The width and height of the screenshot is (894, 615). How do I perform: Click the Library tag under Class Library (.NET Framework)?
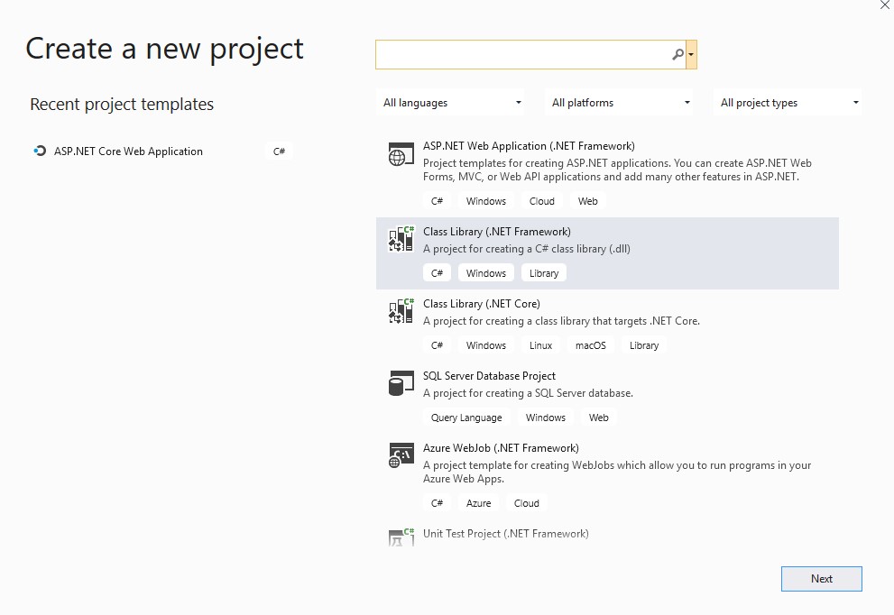tap(544, 273)
